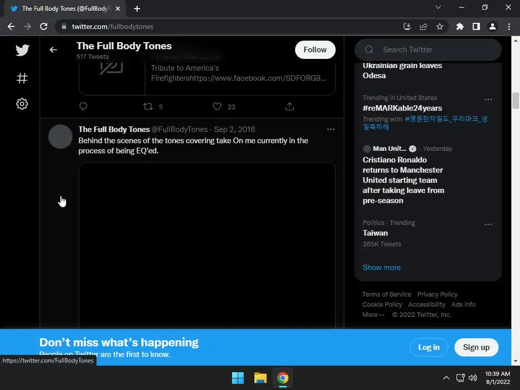520x390 pixels.
Task: Bookmark this page with the star
Action: (x=440, y=26)
